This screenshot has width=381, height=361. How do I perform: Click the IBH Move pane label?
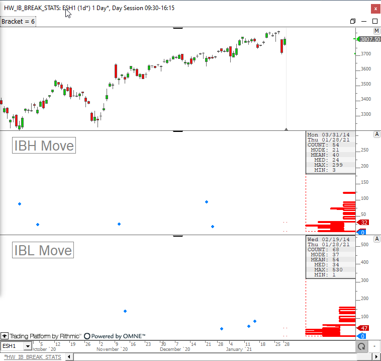tap(44, 146)
